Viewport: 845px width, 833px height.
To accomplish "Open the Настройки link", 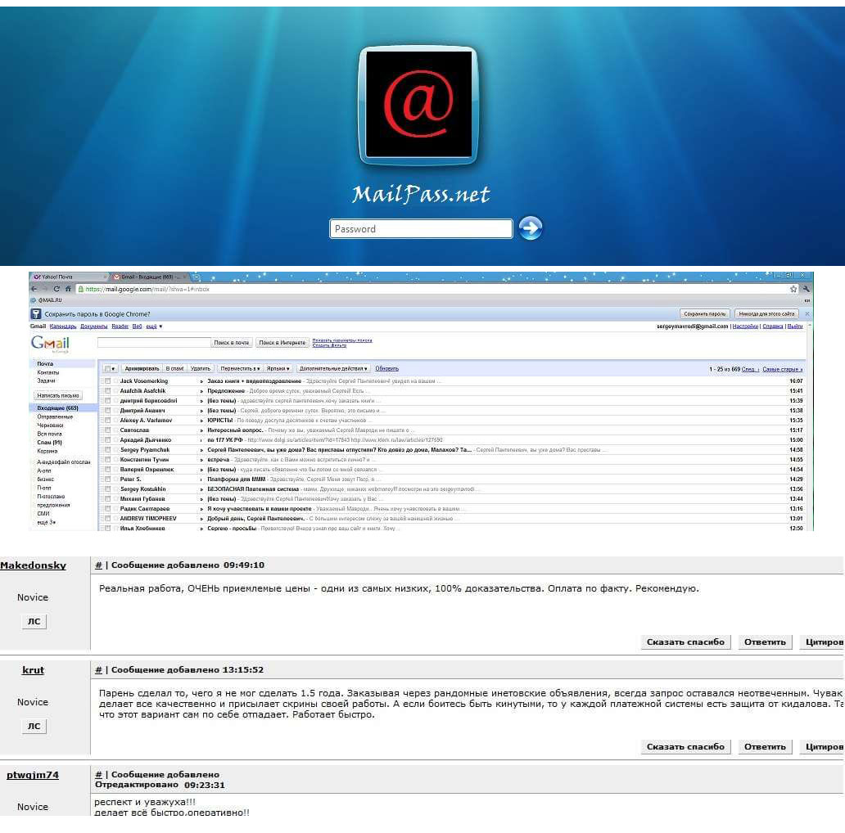I will tap(745, 326).
